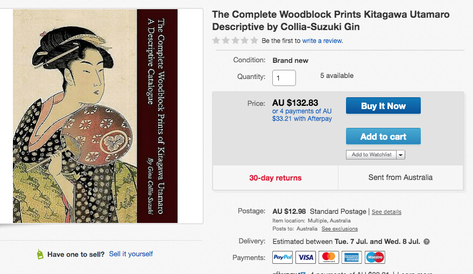The image size is (473, 274).
Task: Click the 30-day returns text
Action: coord(275,178)
